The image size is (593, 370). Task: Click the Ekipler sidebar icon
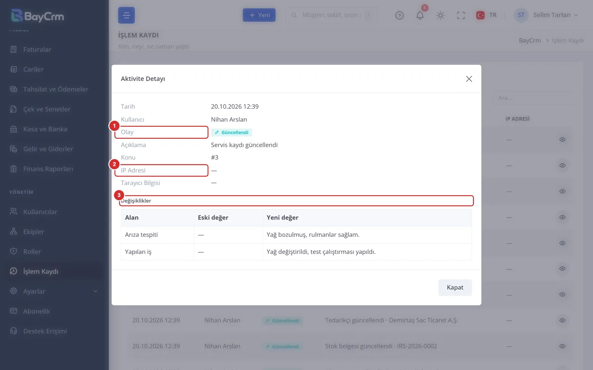tap(14, 232)
